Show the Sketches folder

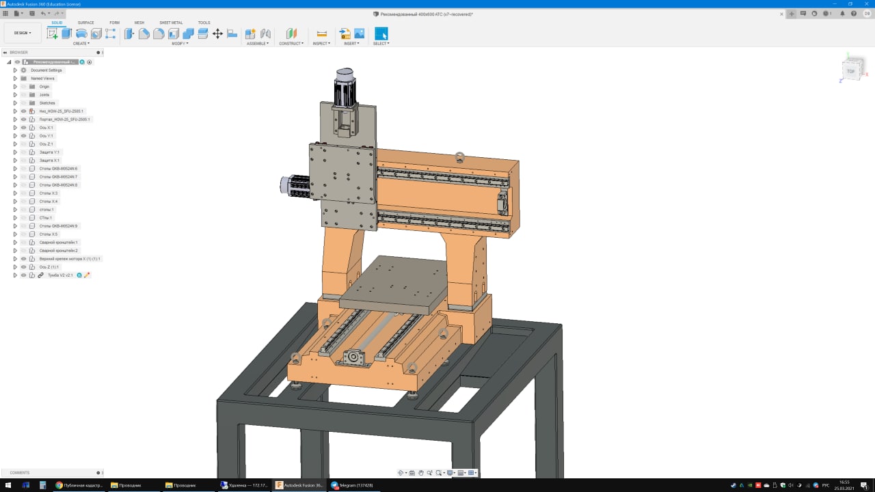coord(23,103)
